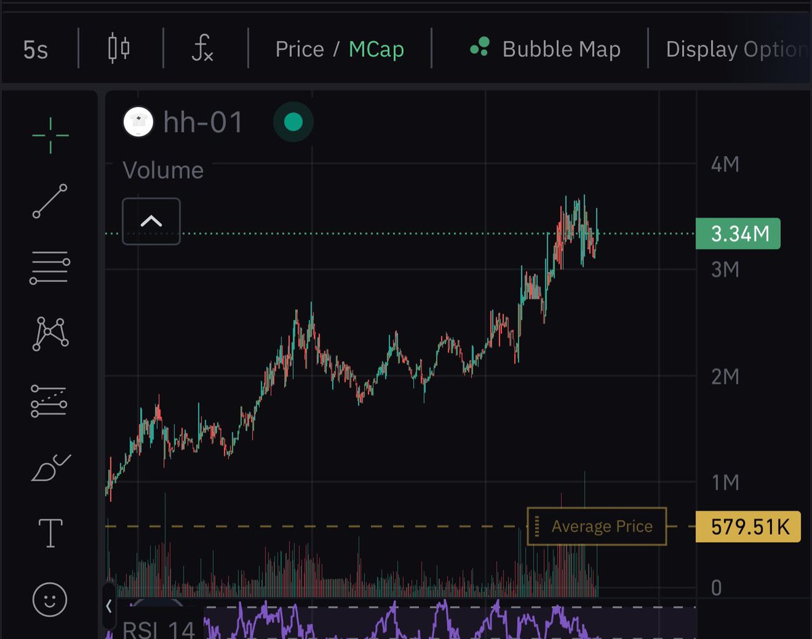The height and width of the screenshot is (639, 812).
Task: Open the Bubble Map
Action: pyautogui.click(x=545, y=49)
